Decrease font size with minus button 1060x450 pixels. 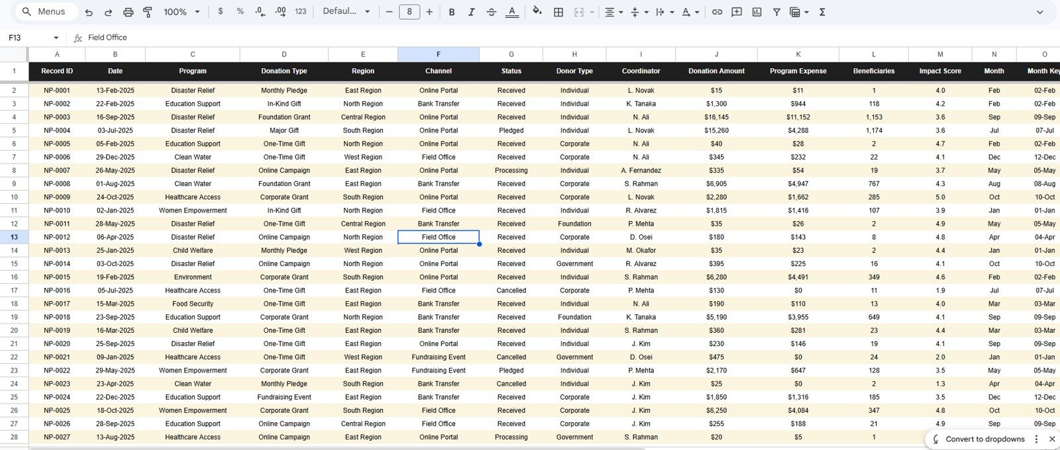(x=390, y=12)
